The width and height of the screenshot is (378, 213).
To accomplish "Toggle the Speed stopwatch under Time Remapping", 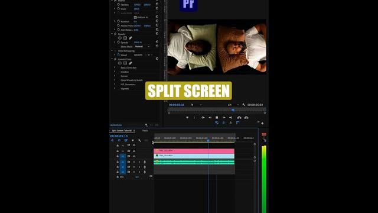I will click(118, 55).
